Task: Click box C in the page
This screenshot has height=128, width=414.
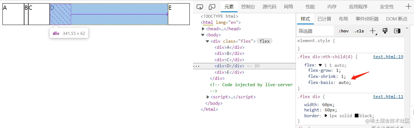Action: tap(39, 14)
